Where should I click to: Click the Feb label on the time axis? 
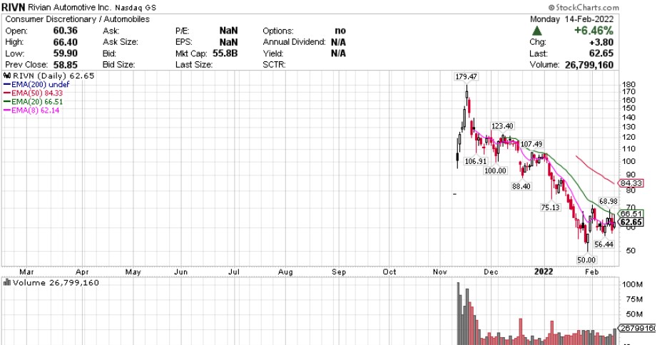tap(591, 272)
